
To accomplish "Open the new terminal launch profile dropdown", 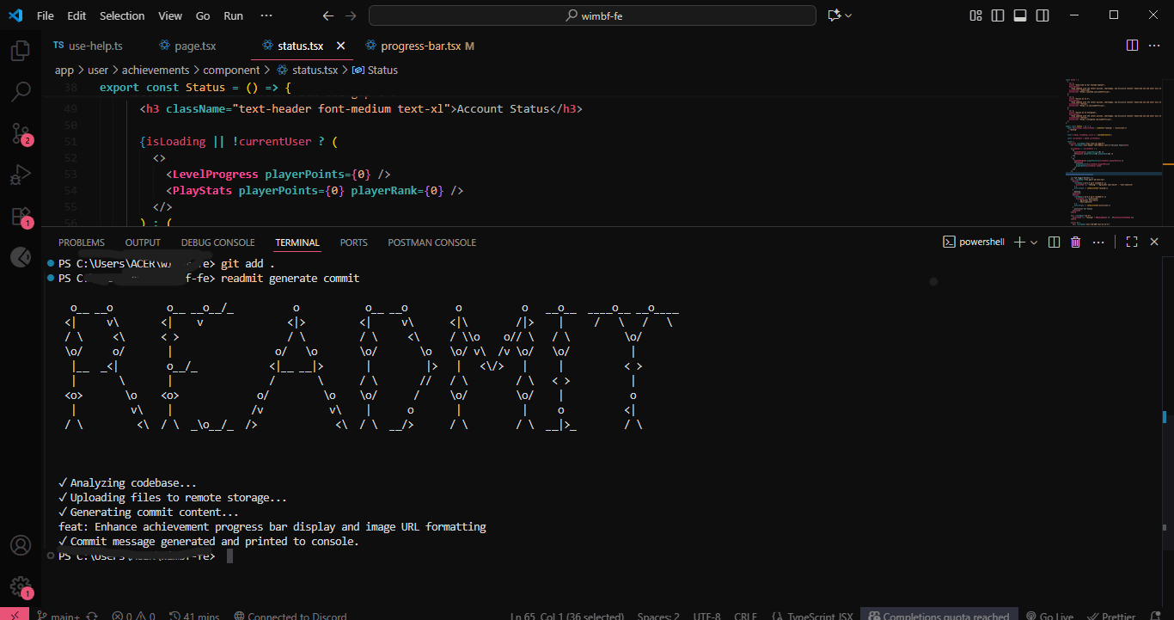I will [1034, 242].
